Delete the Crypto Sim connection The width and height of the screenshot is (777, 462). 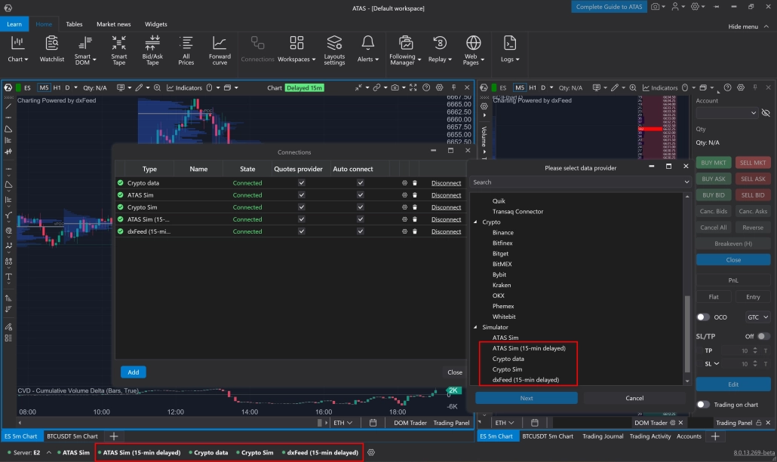[x=414, y=207]
